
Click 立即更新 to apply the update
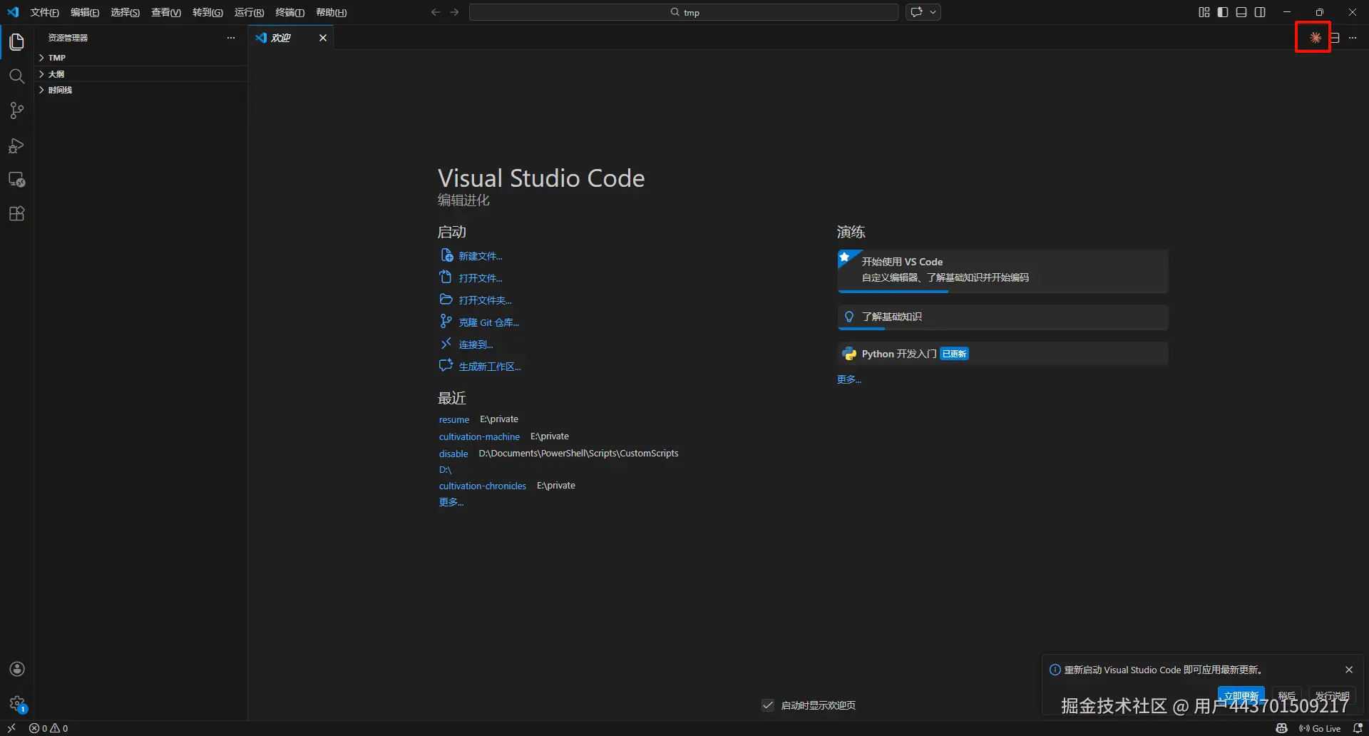1241,695
